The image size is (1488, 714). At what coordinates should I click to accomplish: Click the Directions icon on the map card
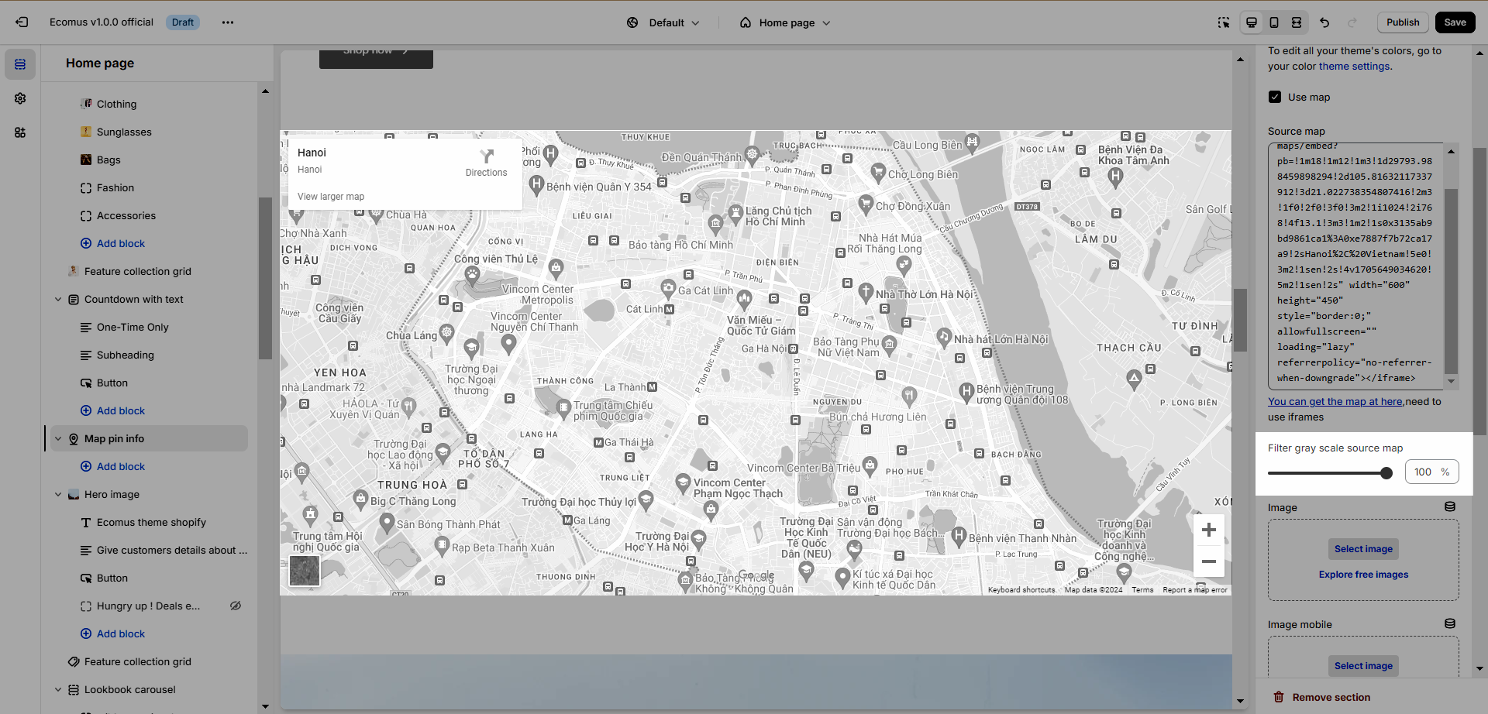click(x=487, y=156)
